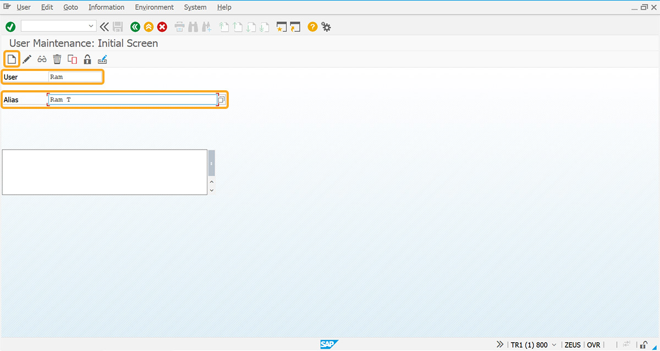The width and height of the screenshot is (660, 351).
Task: Click the red Cancel icon
Action: [162, 26]
